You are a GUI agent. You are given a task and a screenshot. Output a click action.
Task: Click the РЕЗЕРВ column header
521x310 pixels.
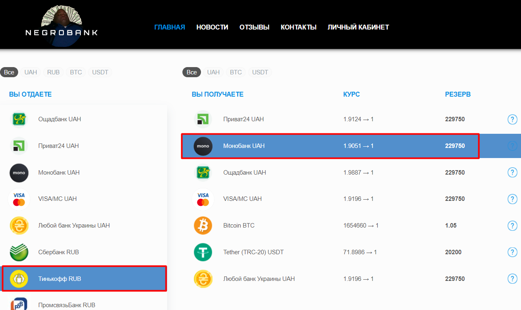click(458, 95)
